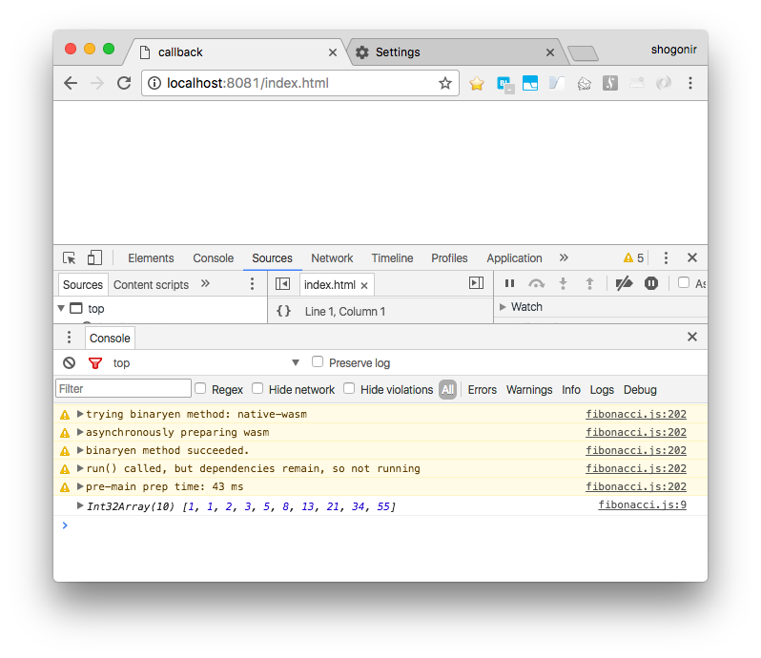This screenshot has height=658, width=761.
Task: Expand the 'binaryen method succeeded' message
Action: pyautogui.click(x=80, y=450)
